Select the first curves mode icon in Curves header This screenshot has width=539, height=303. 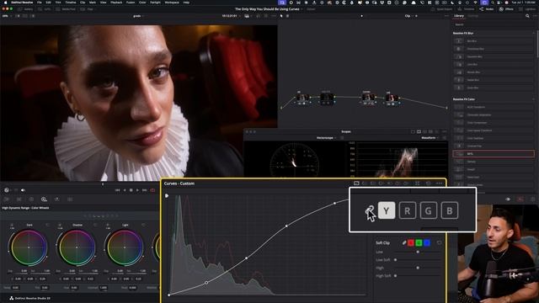pyautogui.click(x=356, y=183)
